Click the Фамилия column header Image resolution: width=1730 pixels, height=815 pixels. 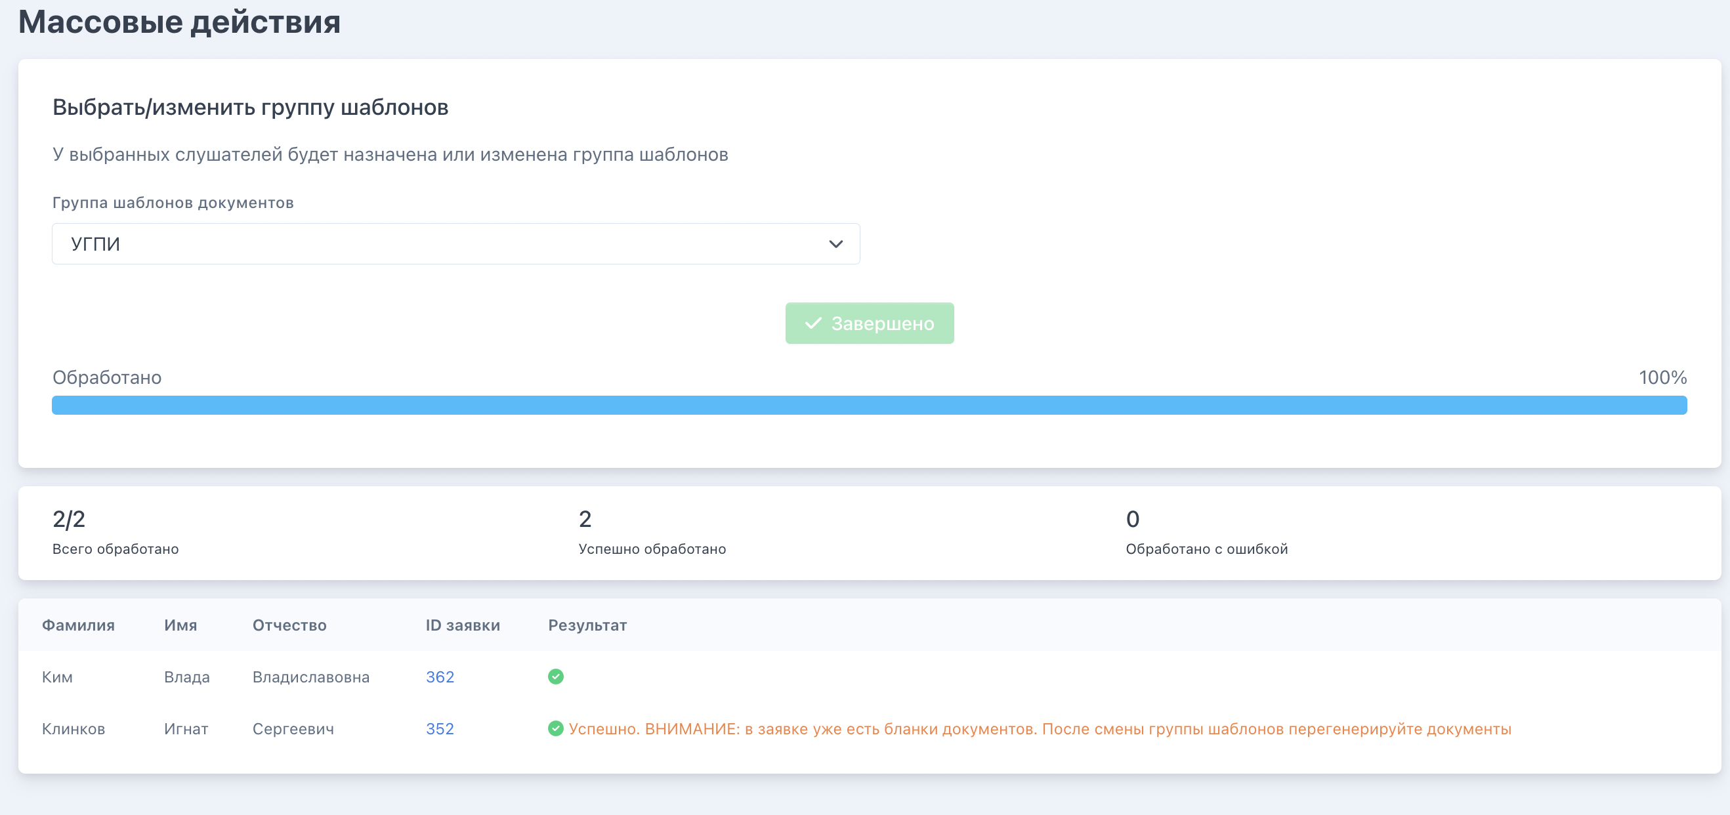click(x=78, y=625)
